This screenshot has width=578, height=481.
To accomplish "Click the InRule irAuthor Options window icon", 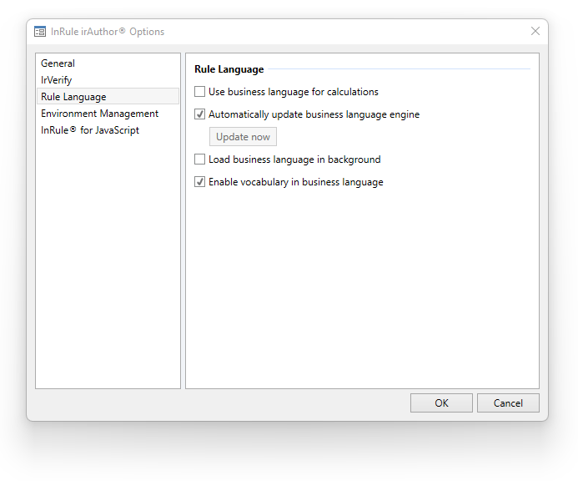I will click(40, 32).
